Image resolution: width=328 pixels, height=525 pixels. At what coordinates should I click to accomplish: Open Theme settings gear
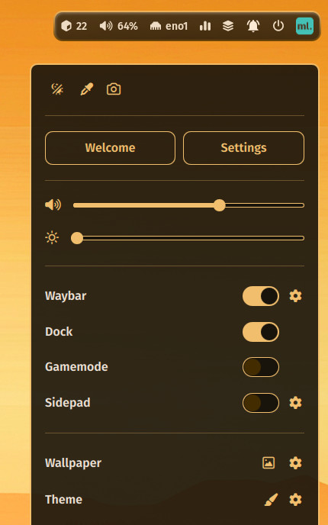(x=295, y=500)
